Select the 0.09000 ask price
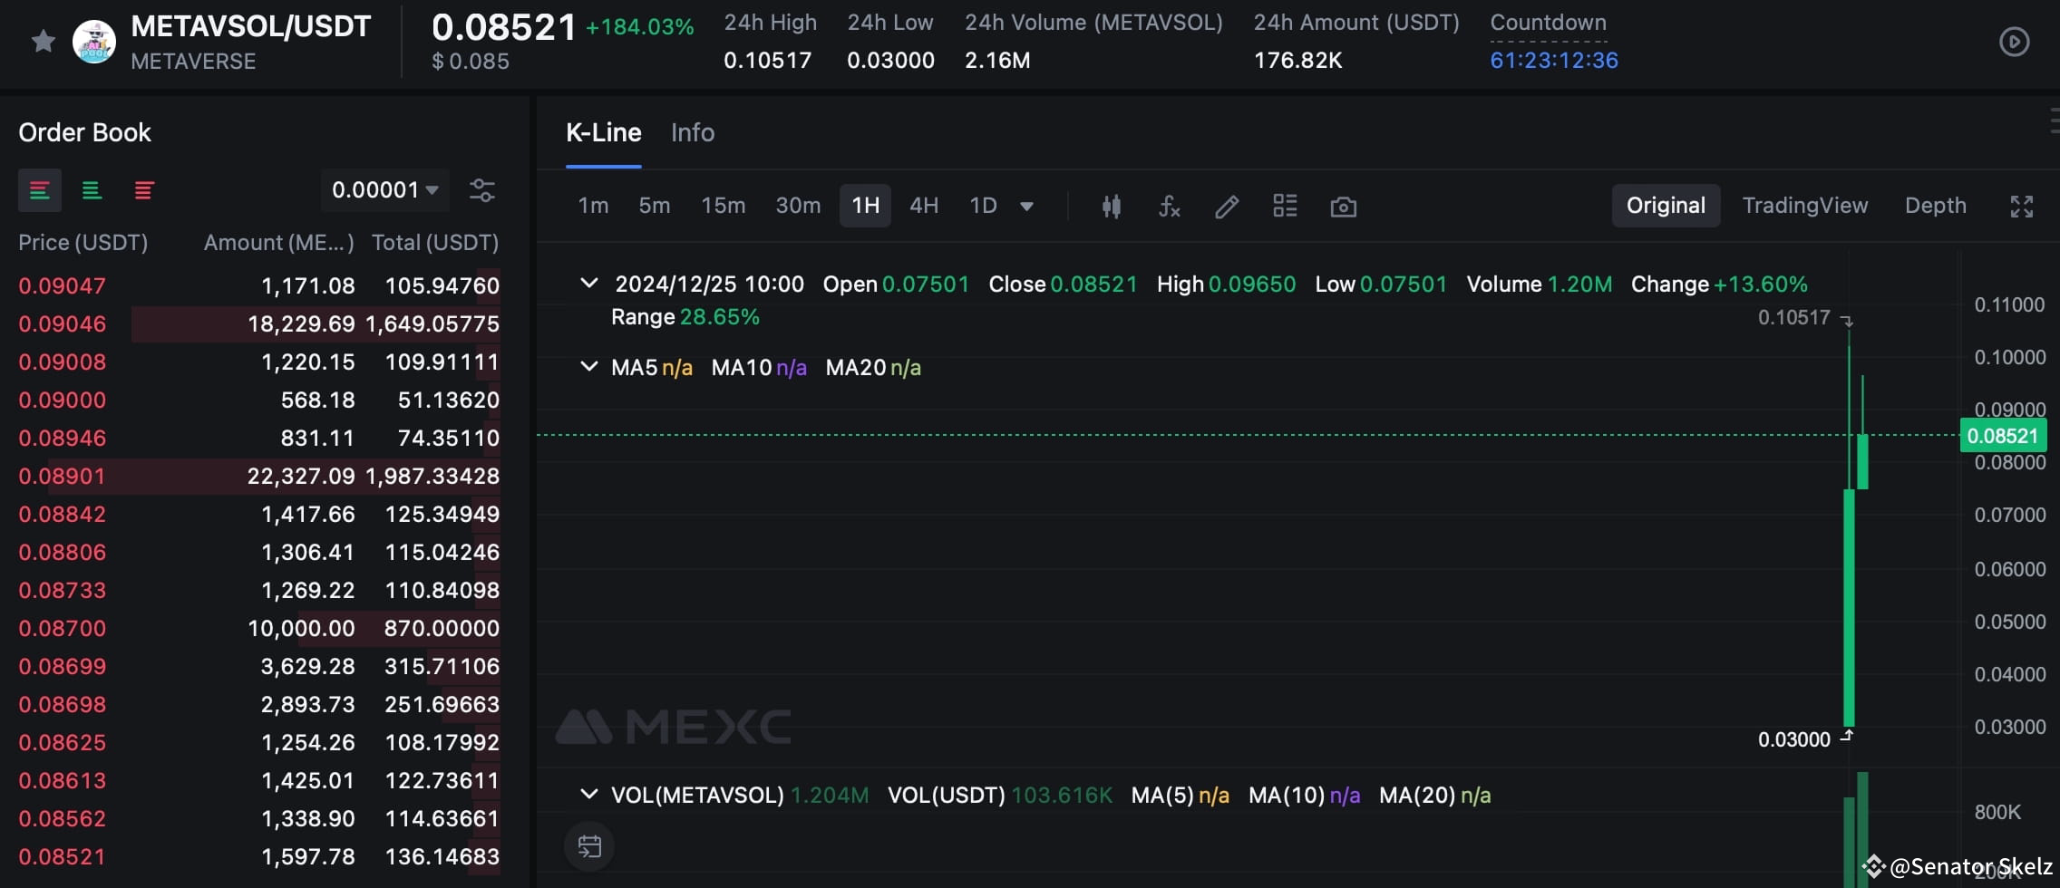 pyautogui.click(x=63, y=400)
